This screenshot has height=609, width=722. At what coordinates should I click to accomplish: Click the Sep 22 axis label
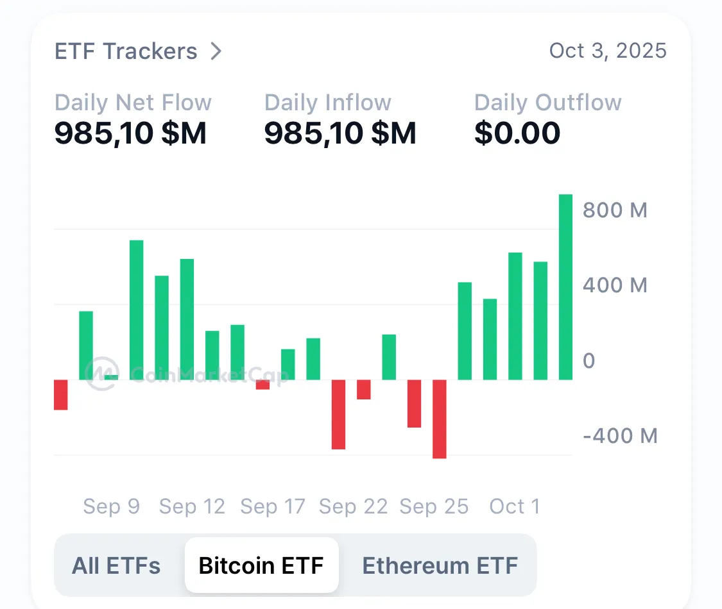pos(353,506)
